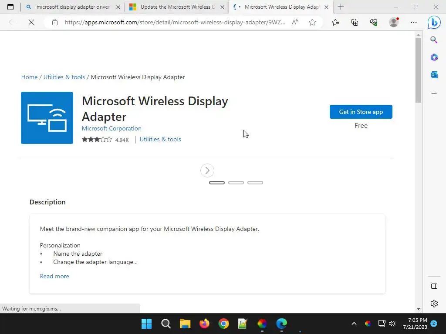The image size is (446, 334).
Task: Click Get in Store app button
Action: 361,112
